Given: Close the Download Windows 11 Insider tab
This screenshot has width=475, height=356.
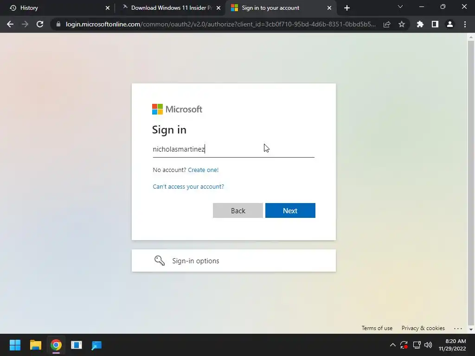Looking at the screenshot, I should point(218,8).
